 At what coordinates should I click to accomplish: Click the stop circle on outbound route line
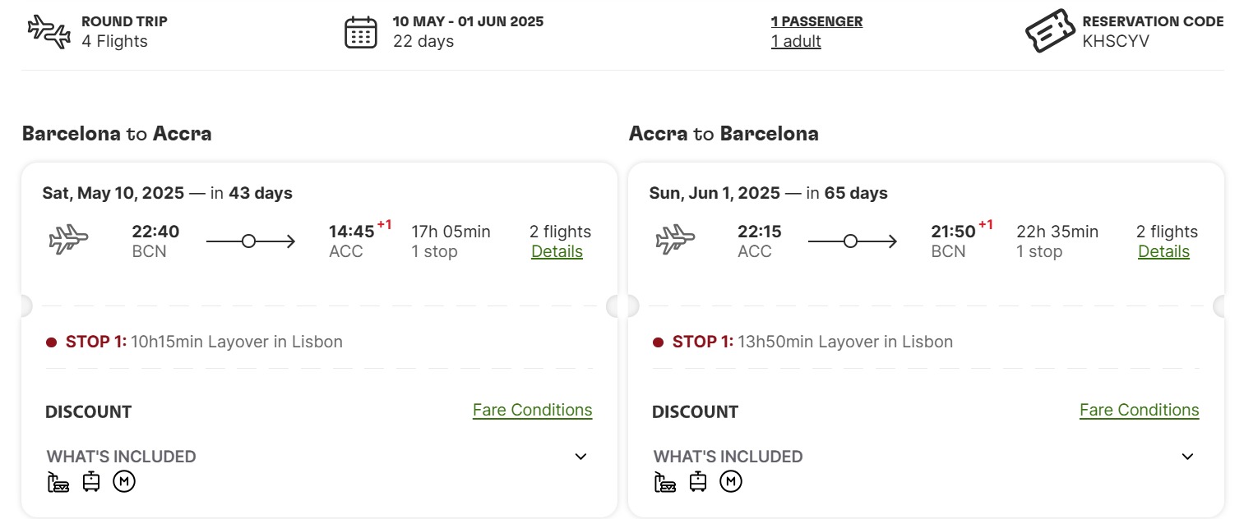pyautogui.click(x=248, y=241)
